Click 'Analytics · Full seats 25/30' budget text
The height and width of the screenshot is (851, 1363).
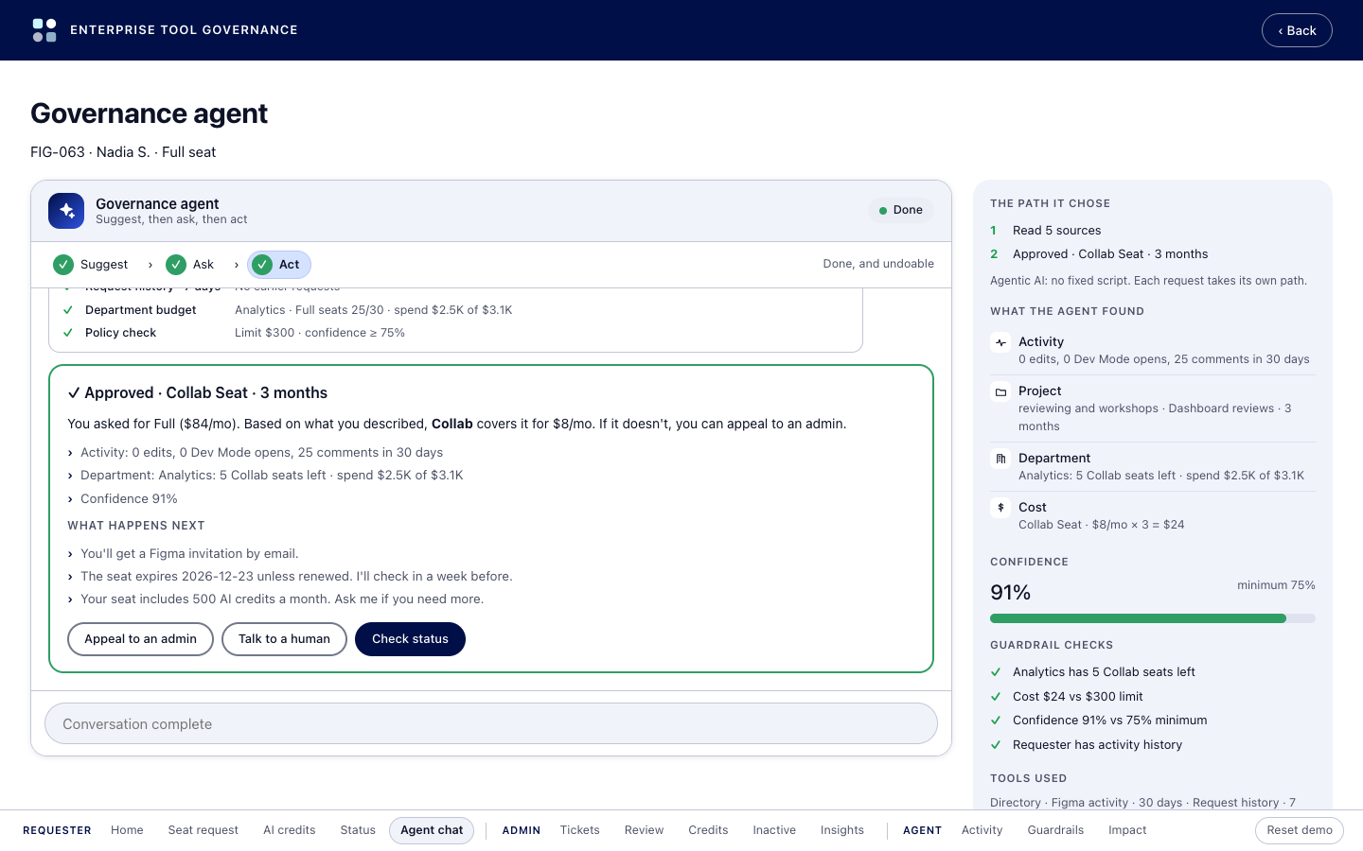pos(310,310)
